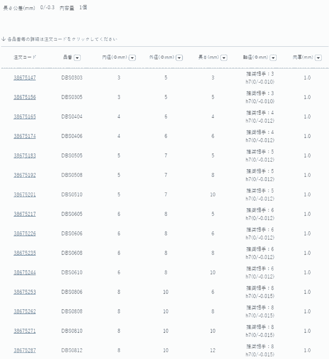Image resolution: width=329 pixels, height=359 pixels.
Task: Open the 38675235 product link
Action: [x=25, y=253]
